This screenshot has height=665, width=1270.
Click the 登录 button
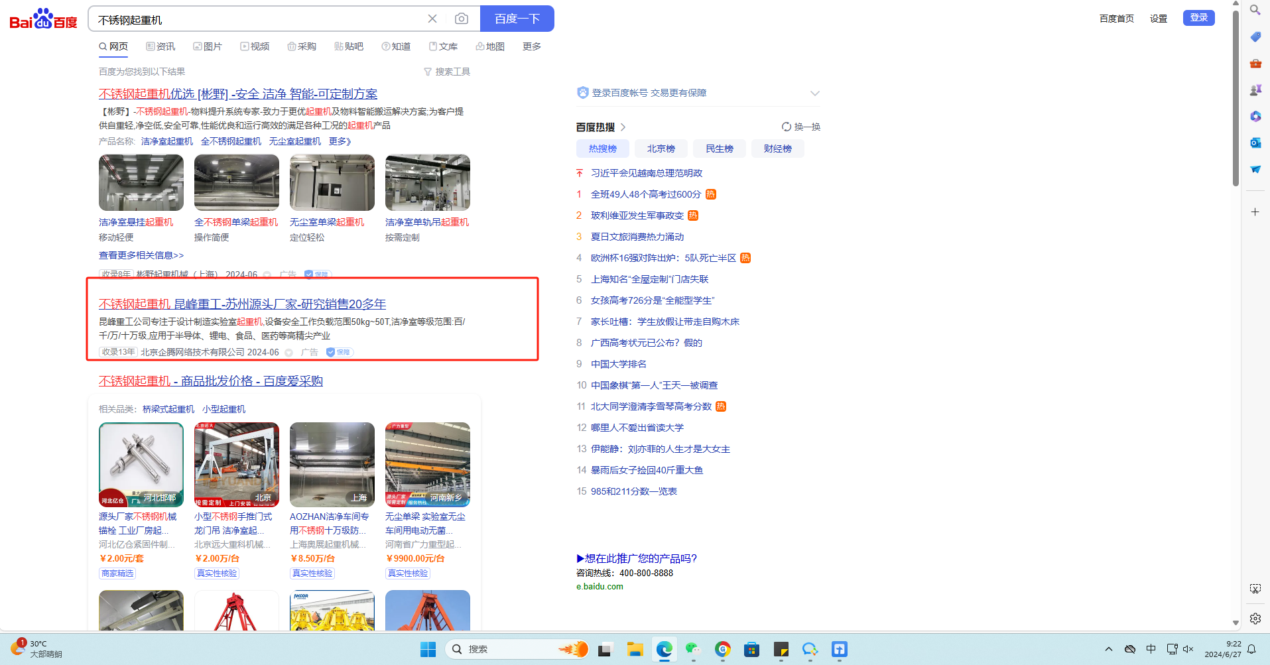click(1199, 18)
